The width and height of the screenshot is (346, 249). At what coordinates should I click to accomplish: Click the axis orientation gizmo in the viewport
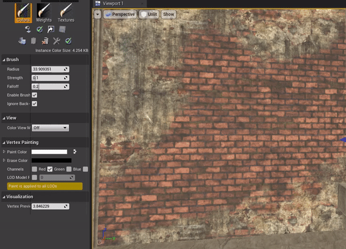107,235
